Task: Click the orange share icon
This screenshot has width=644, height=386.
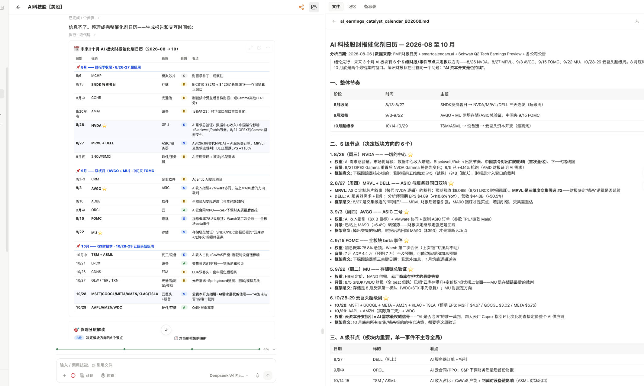Action: (301, 7)
